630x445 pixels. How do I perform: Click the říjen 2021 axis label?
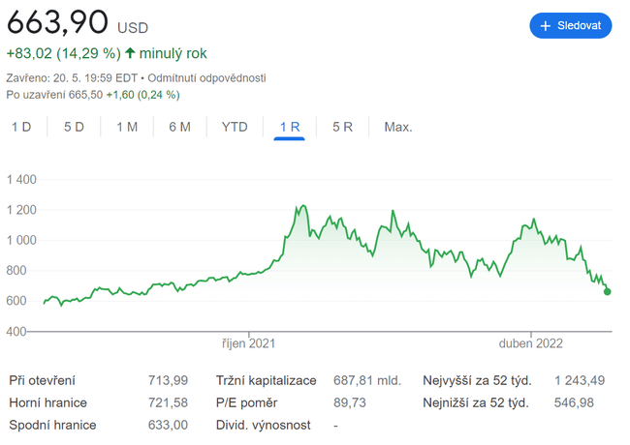coord(249,342)
